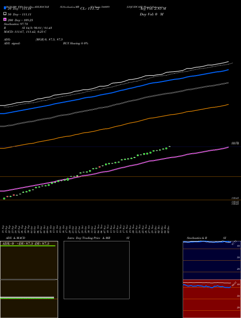Click the first date label on the x-axis

click(4, 228)
